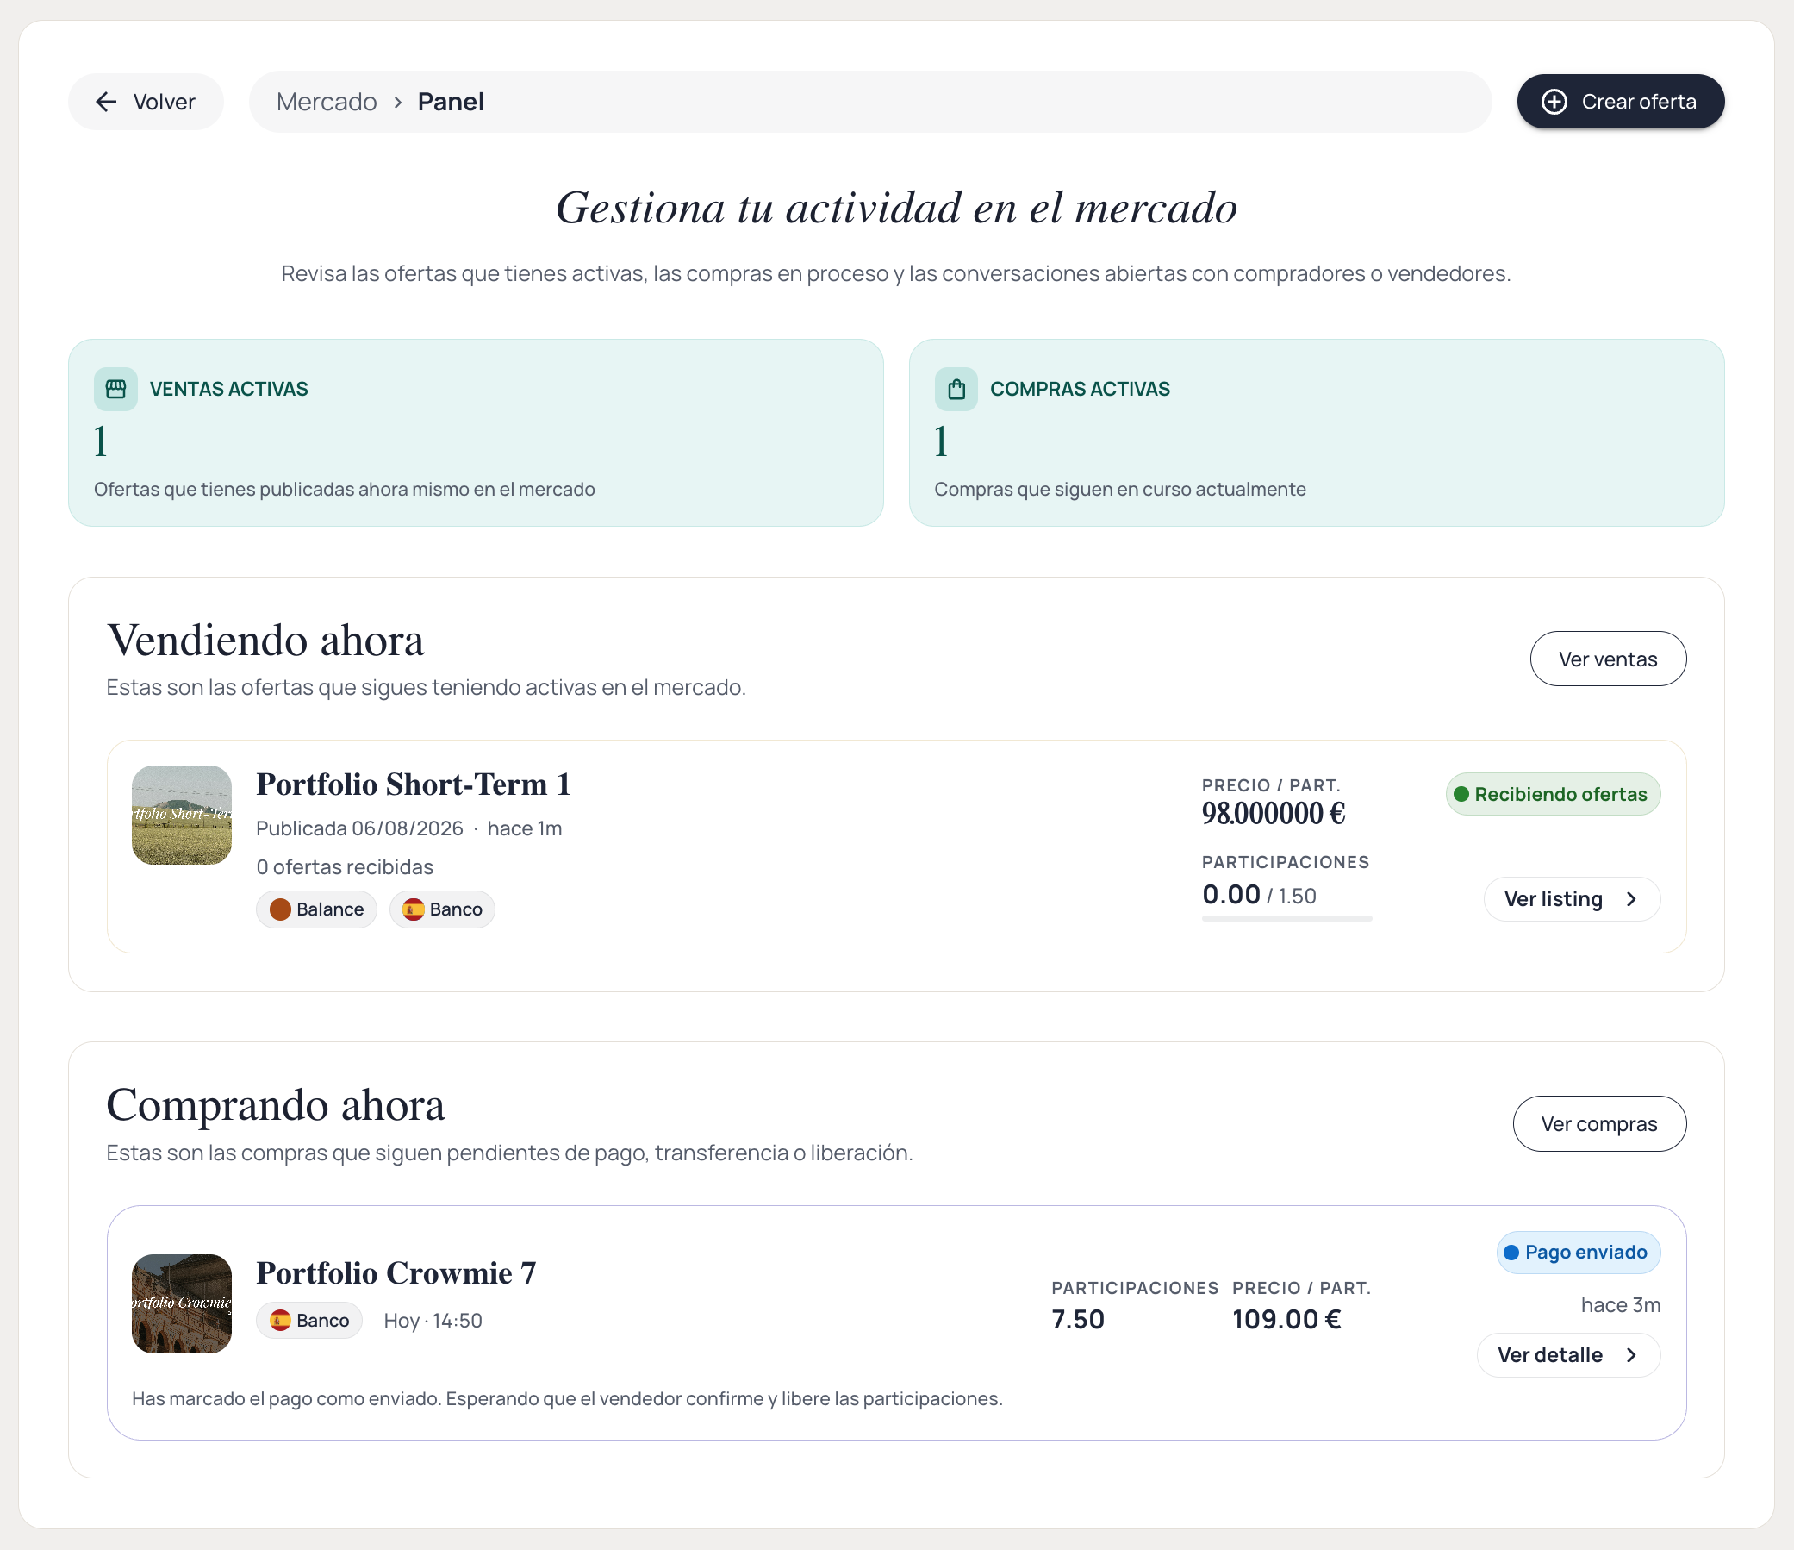Click the Spanish flag in the Crowmie 7 Banco tag

pyautogui.click(x=281, y=1321)
